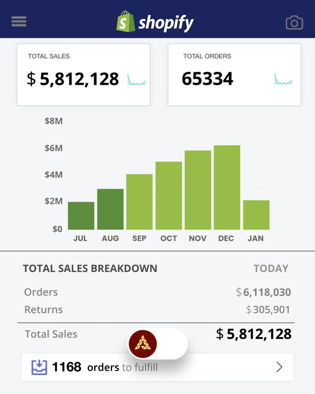
Task: Expand orders to fulfill chevron arrow
Action: tap(279, 367)
